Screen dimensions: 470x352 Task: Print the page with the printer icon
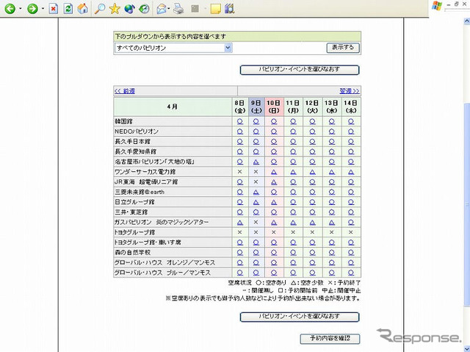point(178,9)
